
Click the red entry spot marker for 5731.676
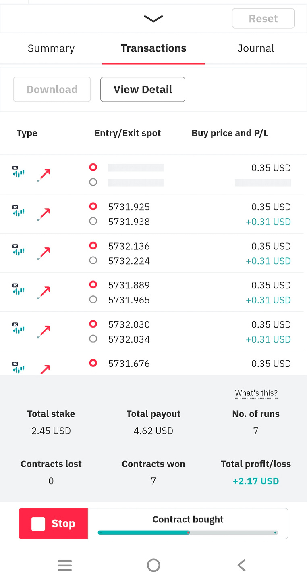click(93, 363)
